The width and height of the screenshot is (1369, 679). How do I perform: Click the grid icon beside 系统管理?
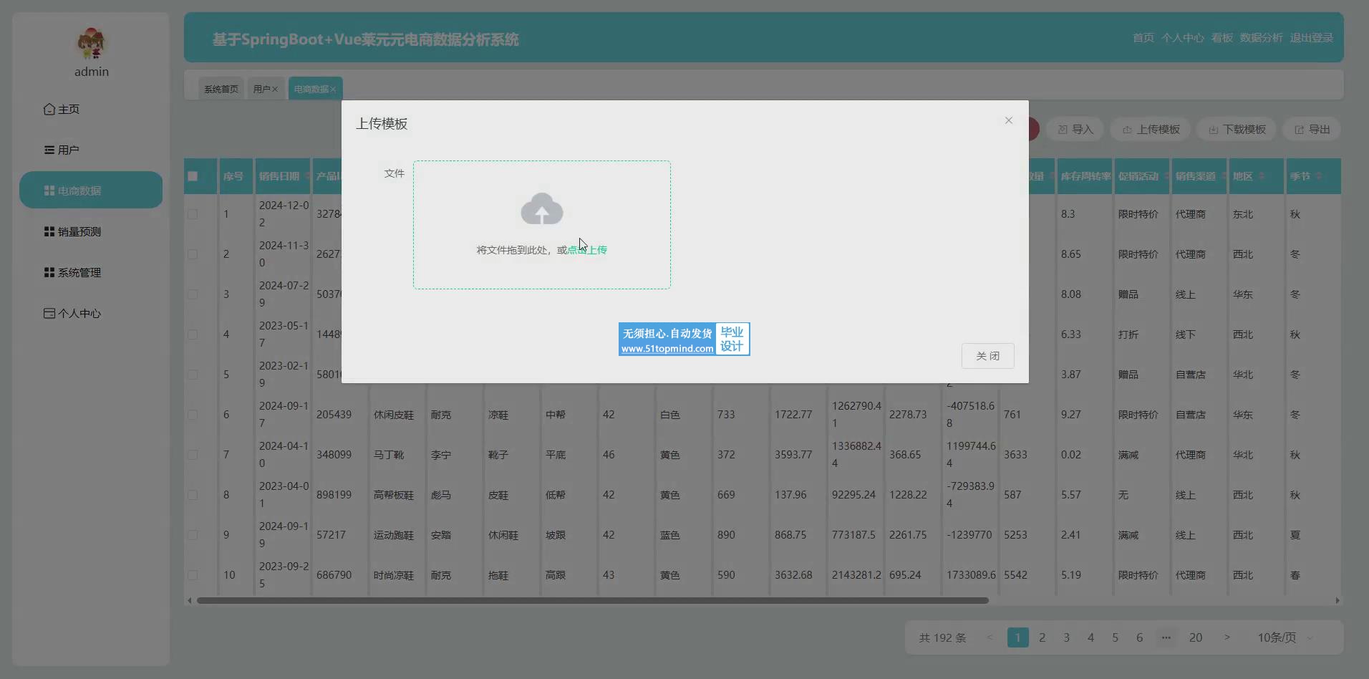(x=49, y=273)
